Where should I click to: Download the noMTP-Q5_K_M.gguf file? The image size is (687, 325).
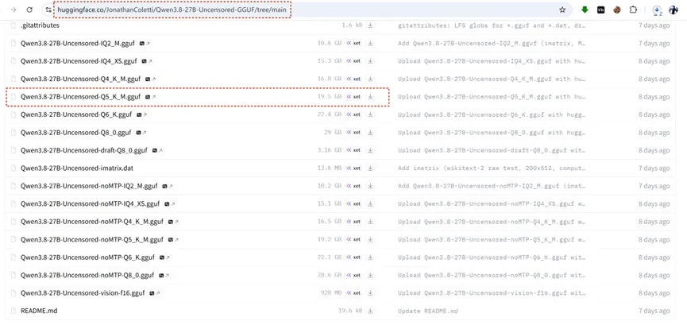tap(370, 239)
